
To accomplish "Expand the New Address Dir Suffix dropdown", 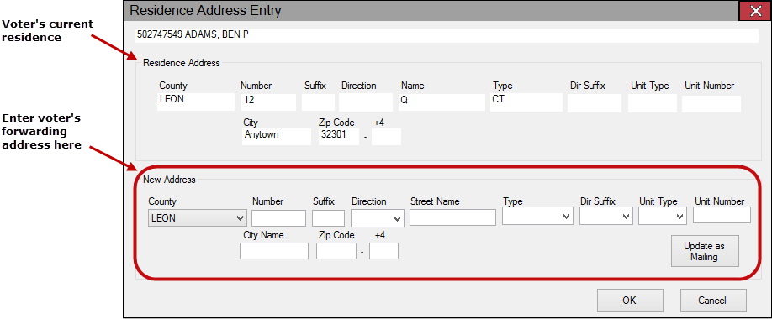I will click(x=606, y=216).
